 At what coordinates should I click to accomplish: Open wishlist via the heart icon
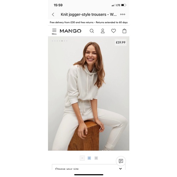[113, 31]
